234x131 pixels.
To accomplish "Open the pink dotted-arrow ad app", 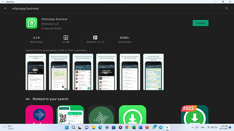I will tap(39, 114).
